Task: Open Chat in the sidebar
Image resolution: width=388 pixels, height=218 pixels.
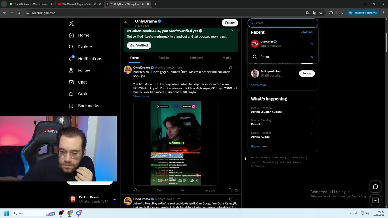Action: click(78, 82)
